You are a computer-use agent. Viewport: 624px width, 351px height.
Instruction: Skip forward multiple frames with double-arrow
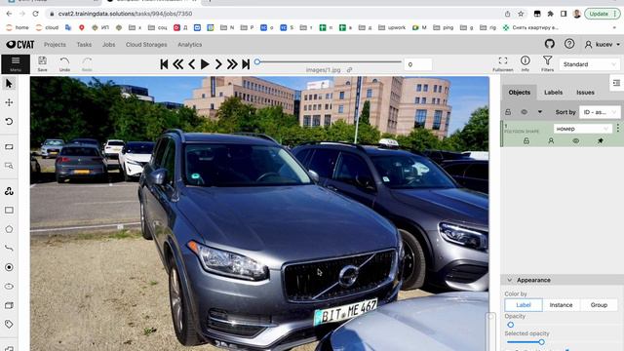coord(232,64)
